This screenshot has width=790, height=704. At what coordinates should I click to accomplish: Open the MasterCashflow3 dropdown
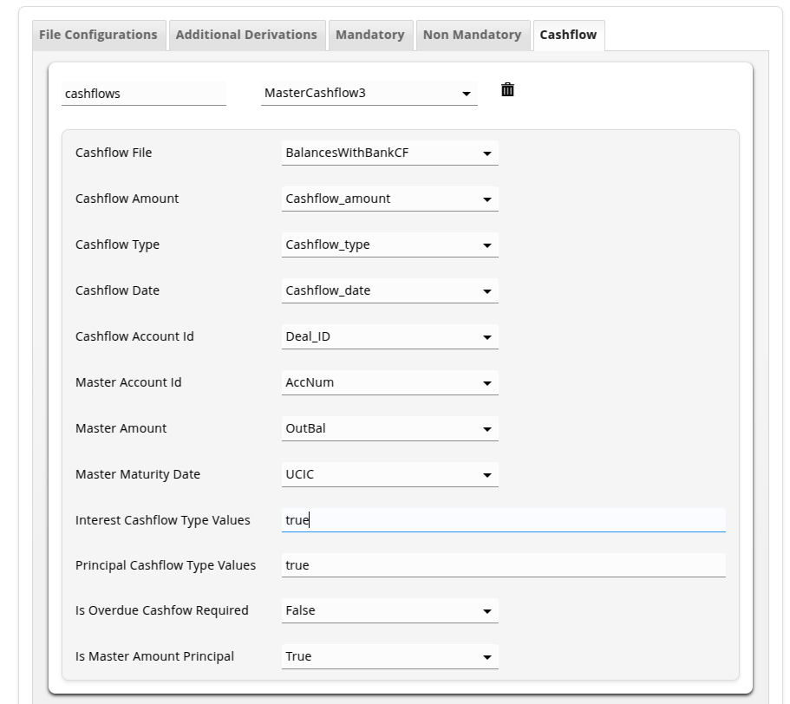(369, 93)
